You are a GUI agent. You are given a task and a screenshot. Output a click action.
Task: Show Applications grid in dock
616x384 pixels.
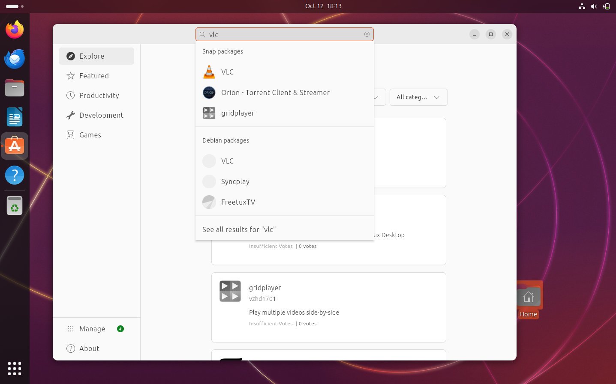(x=15, y=369)
